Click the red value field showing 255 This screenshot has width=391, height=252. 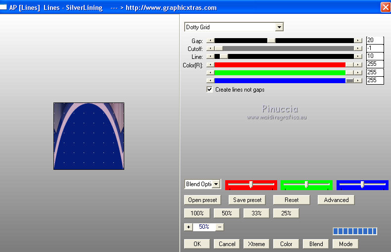click(x=375, y=64)
